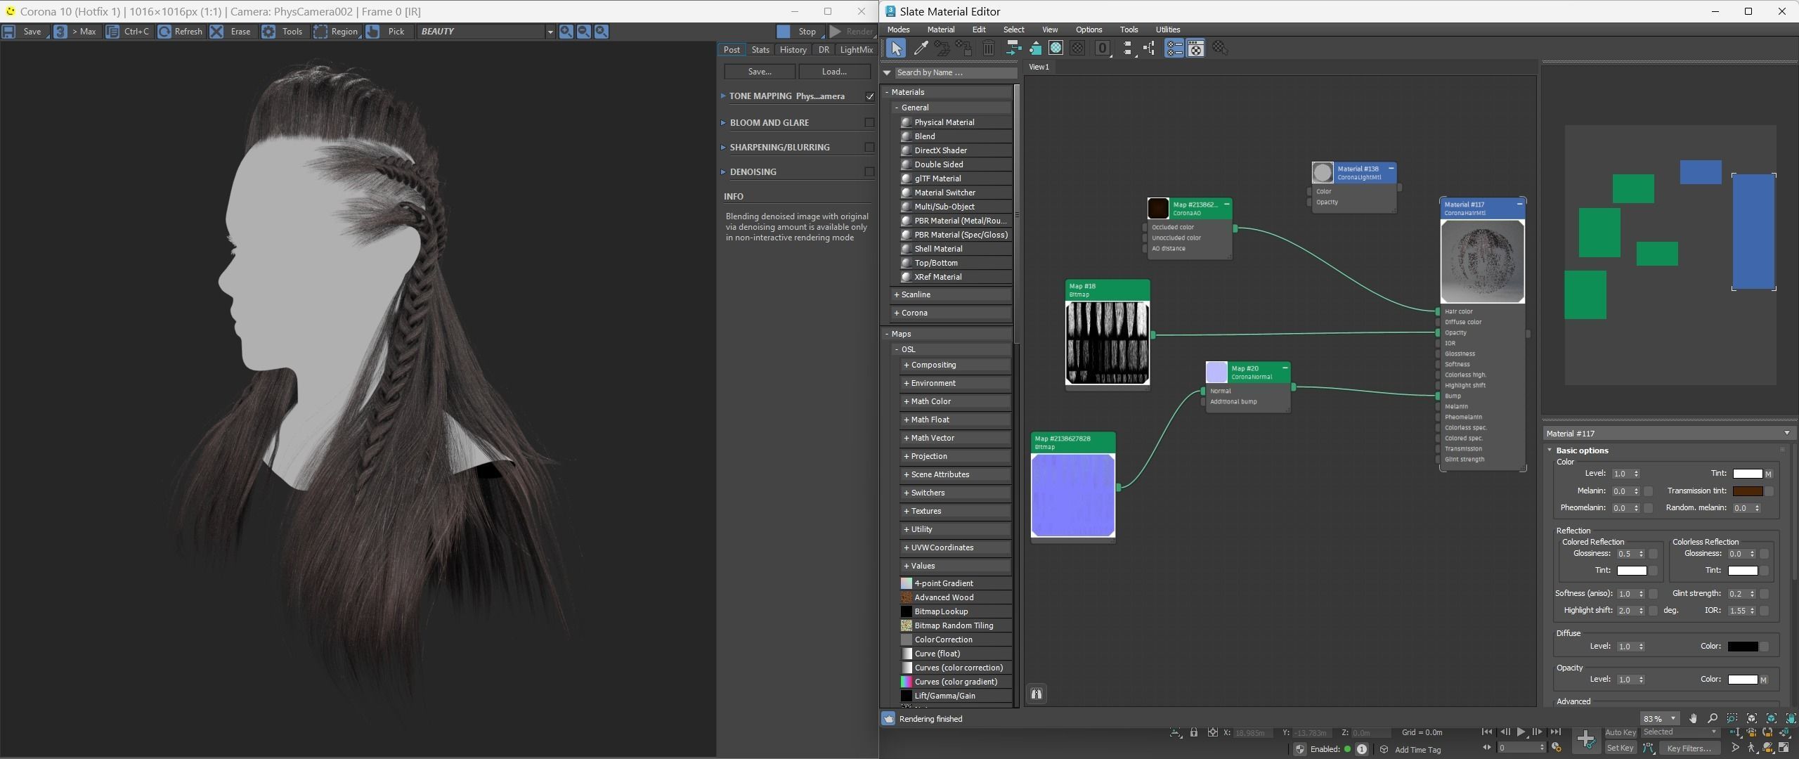This screenshot has height=759, width=1799.
Task: Open Color Tint white swatch
Action: [x=1747, y=474]
